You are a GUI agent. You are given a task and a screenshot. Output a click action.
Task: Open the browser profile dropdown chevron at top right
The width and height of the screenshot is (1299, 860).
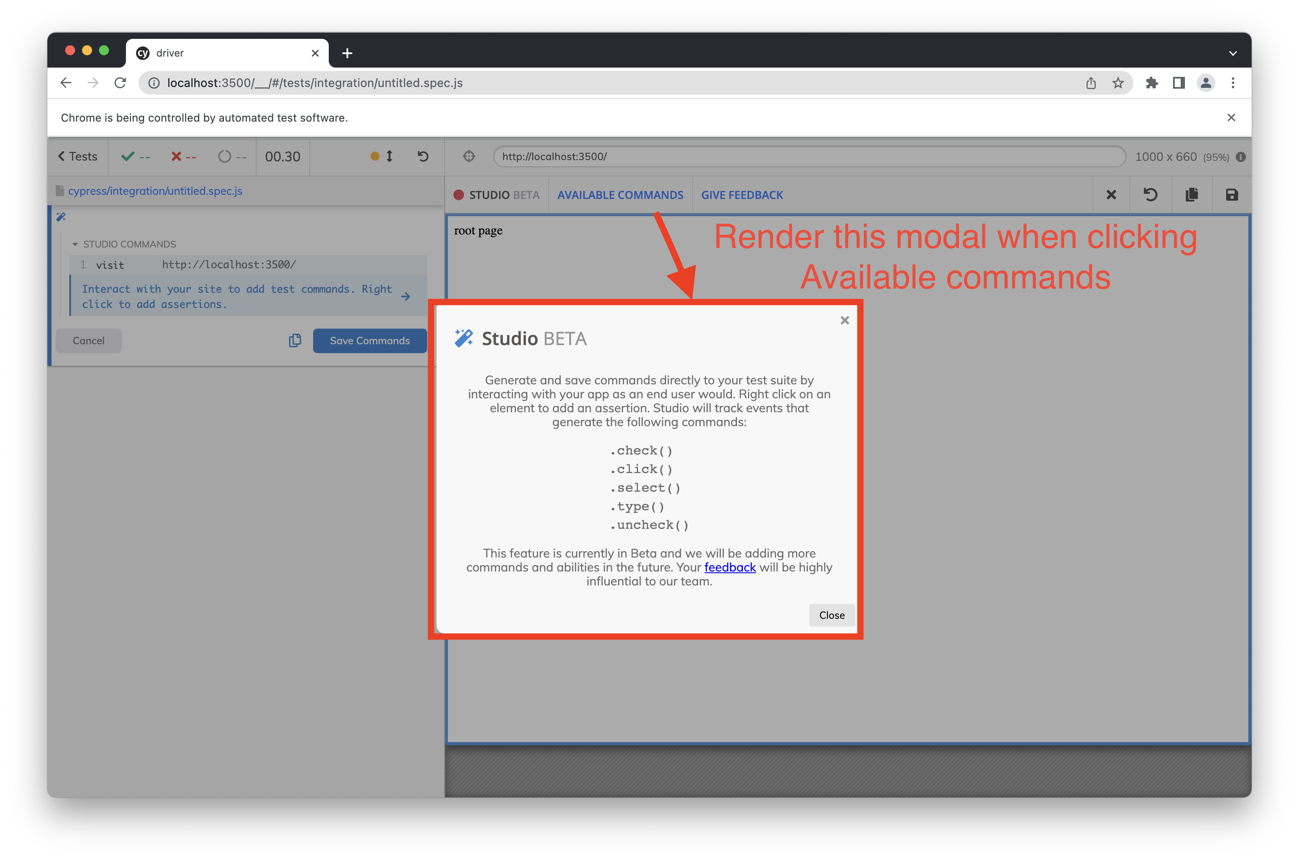(1233, 53)
